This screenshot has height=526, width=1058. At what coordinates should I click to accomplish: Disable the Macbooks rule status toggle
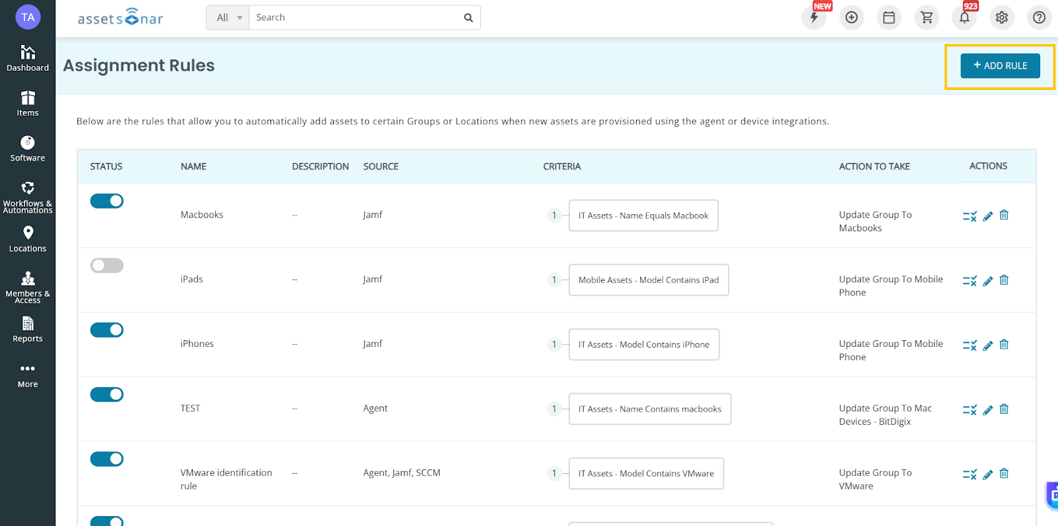(106, 201)
